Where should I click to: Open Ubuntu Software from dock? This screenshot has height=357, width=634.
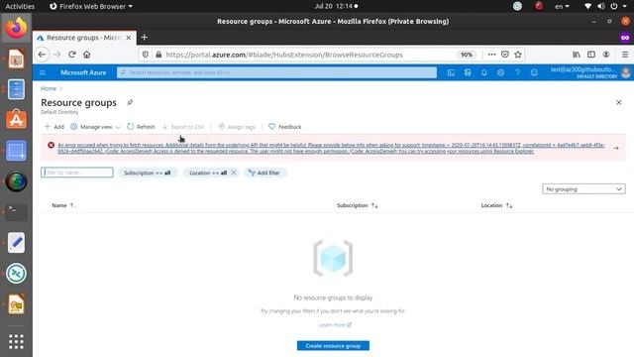[16, 119]
